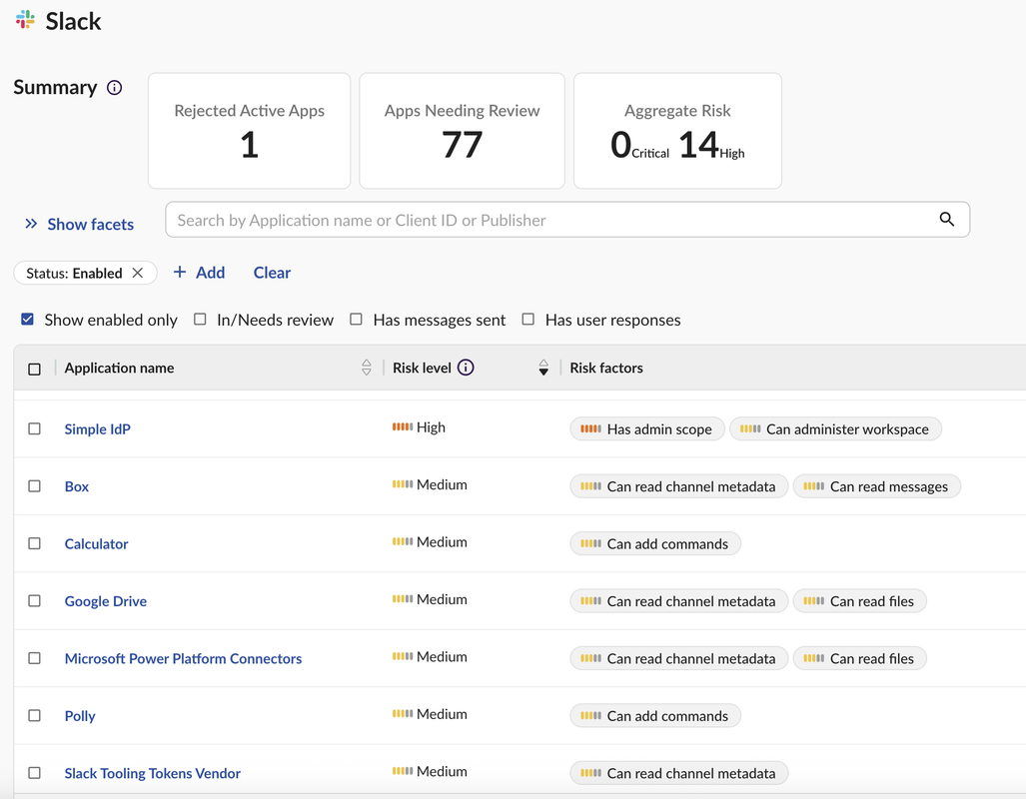
Task: Open the Box application
Action: pos(77,486)
